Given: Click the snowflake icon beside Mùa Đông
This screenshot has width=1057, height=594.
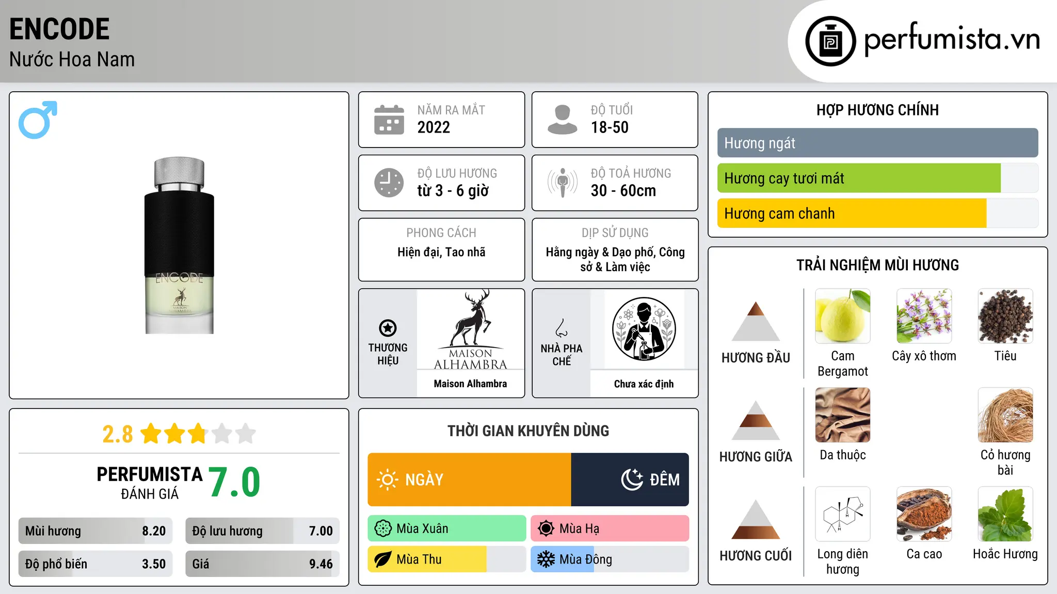Looking at the screenshot, I should [546, 559].
